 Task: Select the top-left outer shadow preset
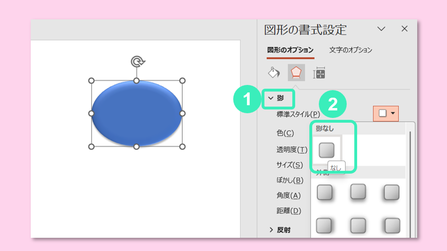[324, 192]
